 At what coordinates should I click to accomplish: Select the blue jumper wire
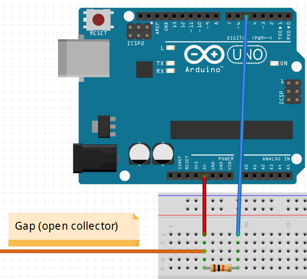point(242,125)
